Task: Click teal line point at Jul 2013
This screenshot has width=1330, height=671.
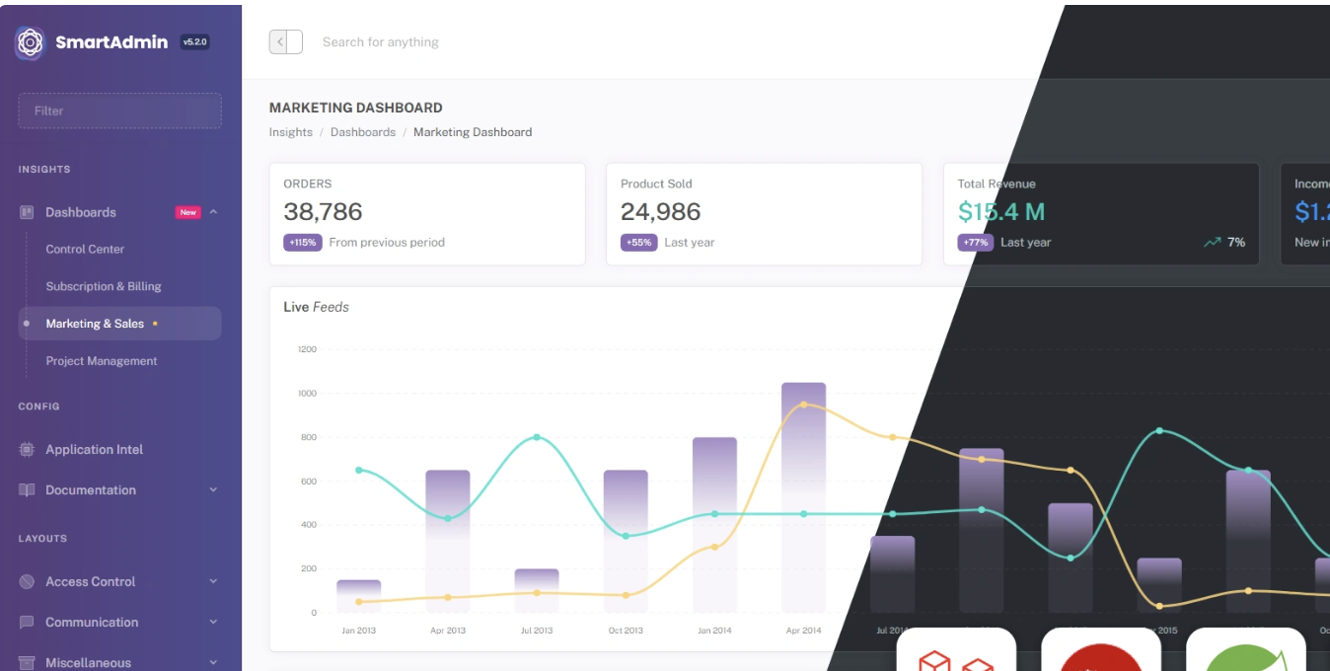Action: point(537,437)
